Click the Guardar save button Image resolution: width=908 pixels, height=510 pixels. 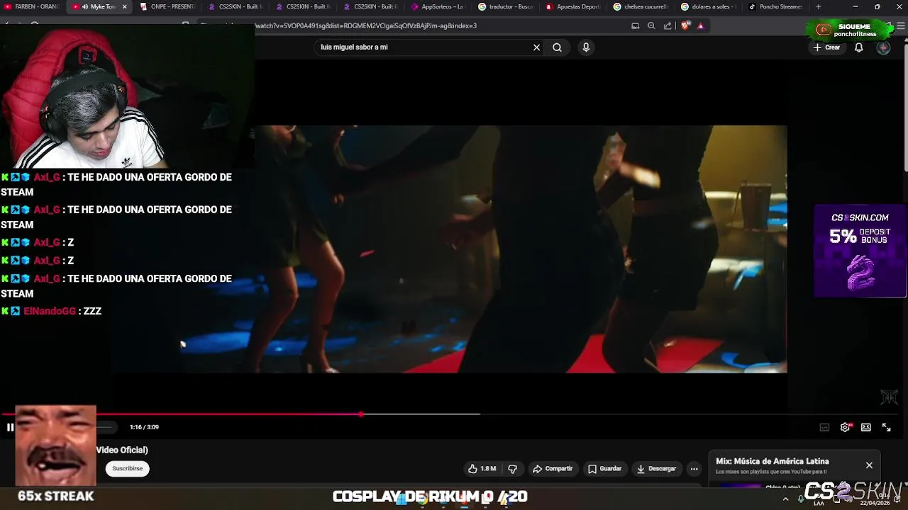pos(604,468)
